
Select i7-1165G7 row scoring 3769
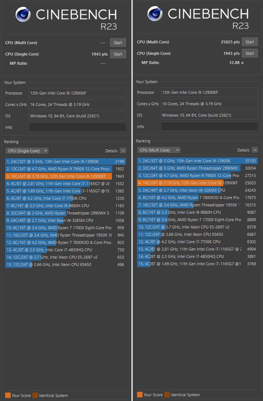pos(197,264)
